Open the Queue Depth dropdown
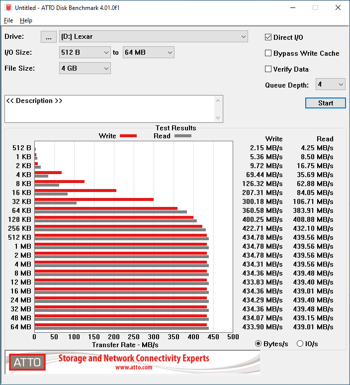Screen dimensions: 350x385 tap(331, 84)
